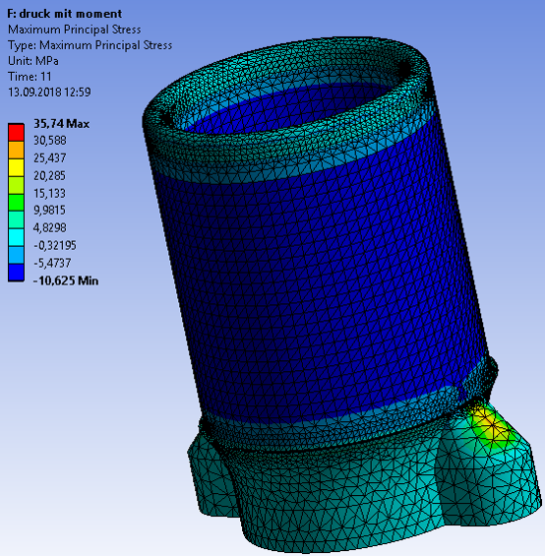Select the '-10,625 Min' legend value

[x=66, y=280]
